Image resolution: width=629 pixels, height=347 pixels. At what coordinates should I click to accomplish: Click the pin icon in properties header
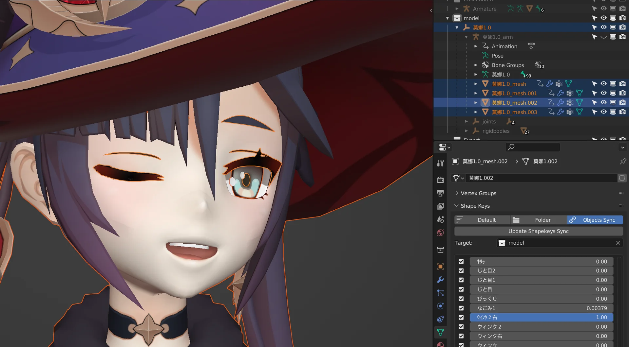coord(622,161)
